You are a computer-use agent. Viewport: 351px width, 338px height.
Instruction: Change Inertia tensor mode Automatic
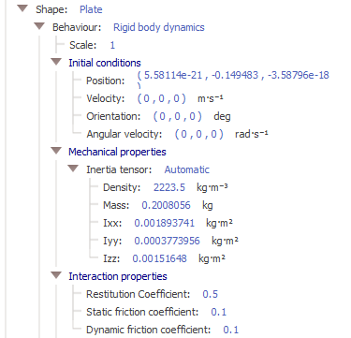tap(186, 169)
